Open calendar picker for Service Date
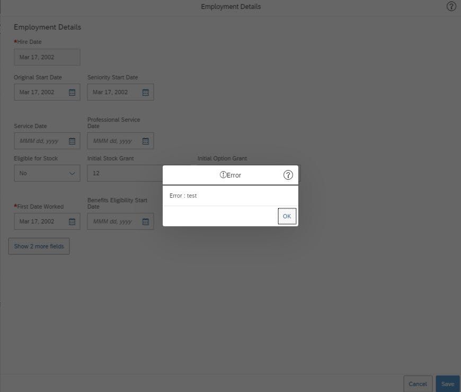 pos(72,141)
